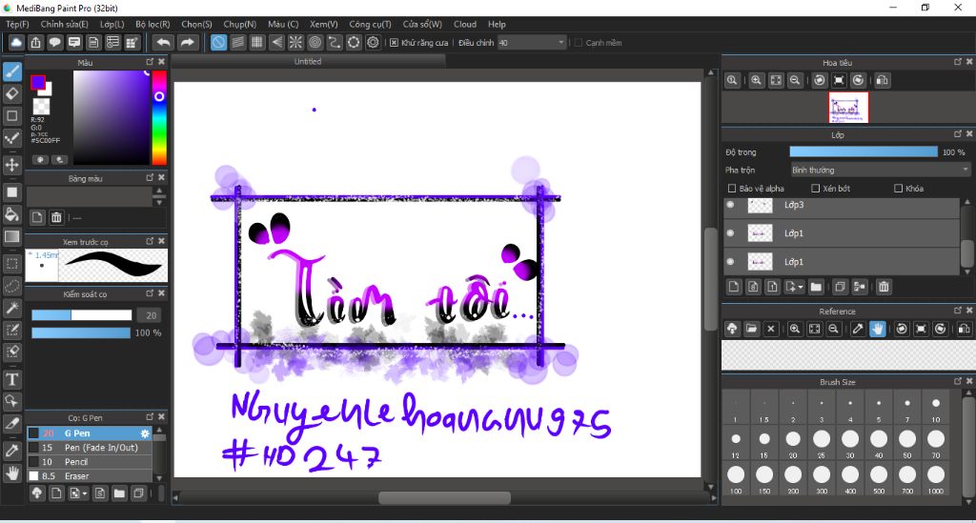Turn on the cross-hatch grid snap guide

(x=257, y=42)
